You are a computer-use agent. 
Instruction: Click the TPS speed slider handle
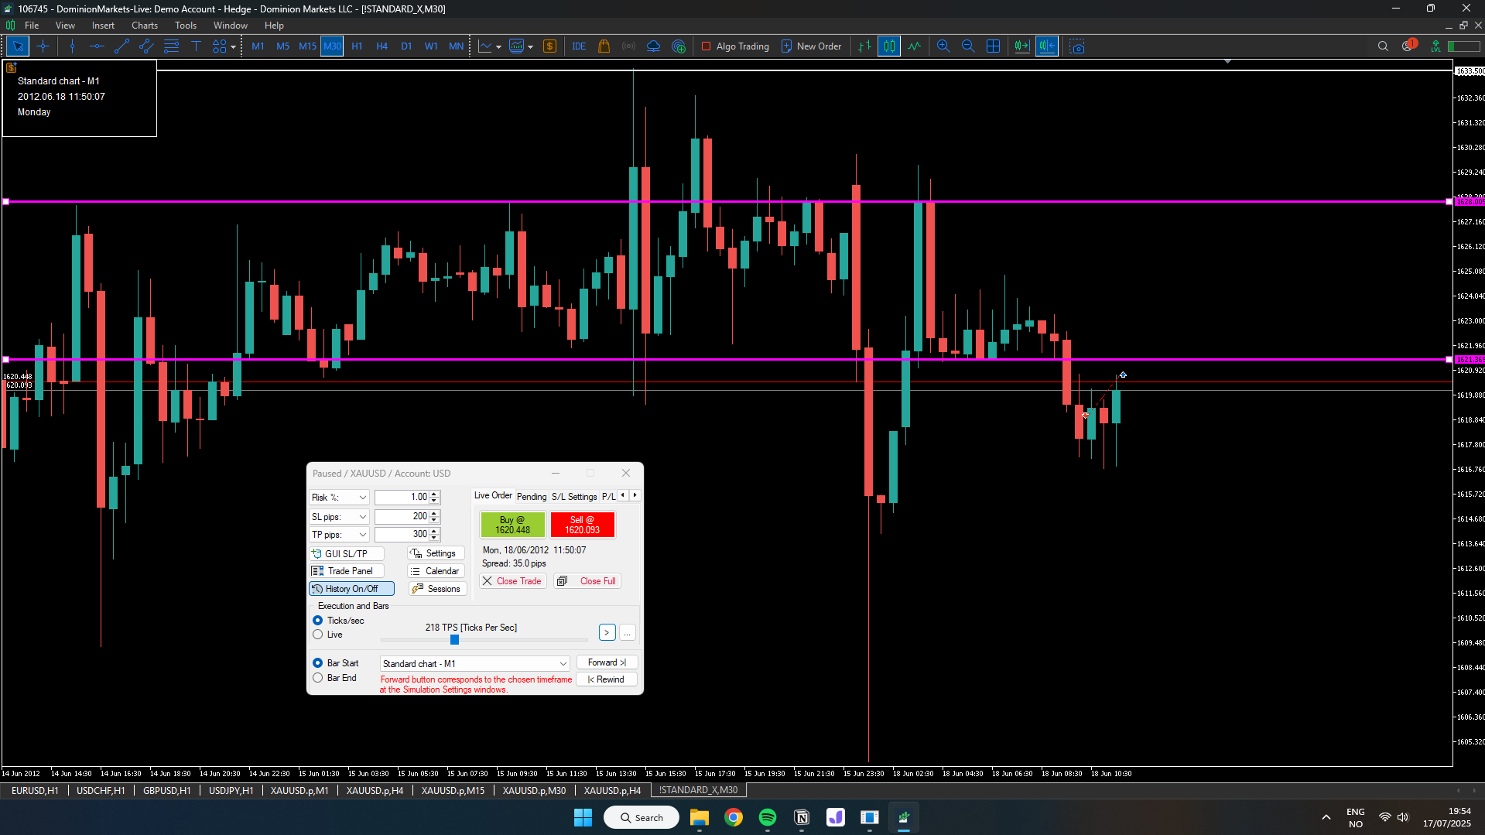tap(454, 640)
